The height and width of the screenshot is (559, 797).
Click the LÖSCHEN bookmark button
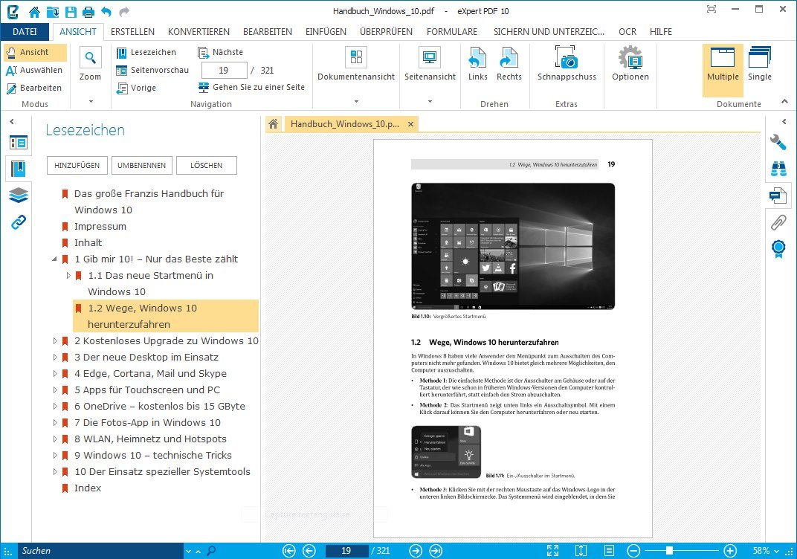207,166
